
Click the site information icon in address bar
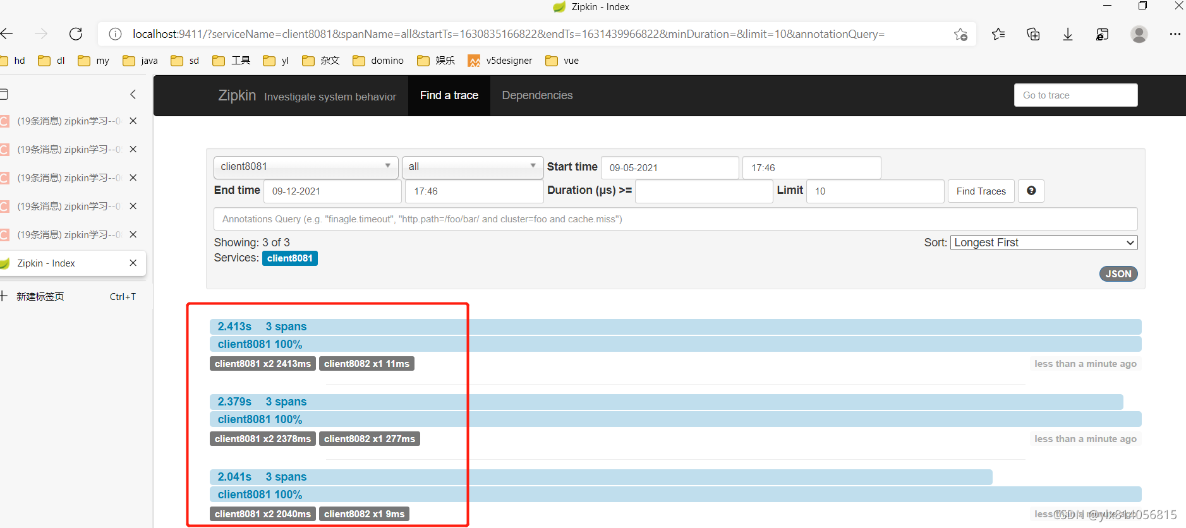point(115,34)
